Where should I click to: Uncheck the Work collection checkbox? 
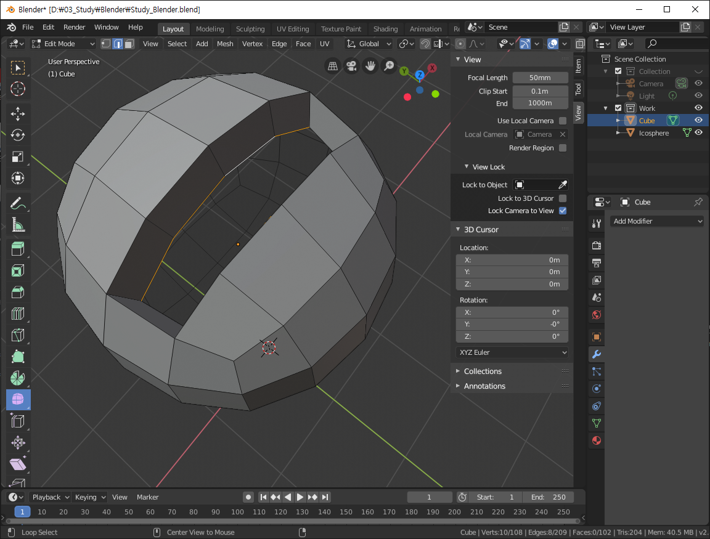(618, 108)
